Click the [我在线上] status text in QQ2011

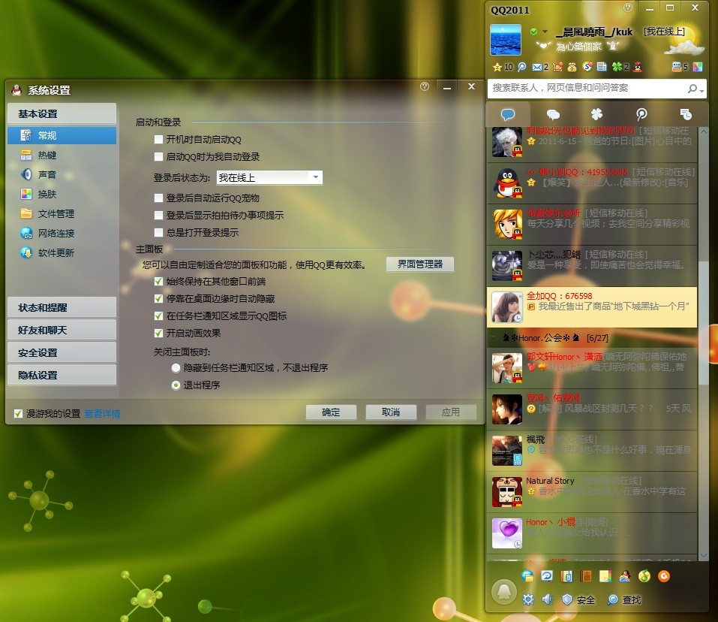click(665, 32)
